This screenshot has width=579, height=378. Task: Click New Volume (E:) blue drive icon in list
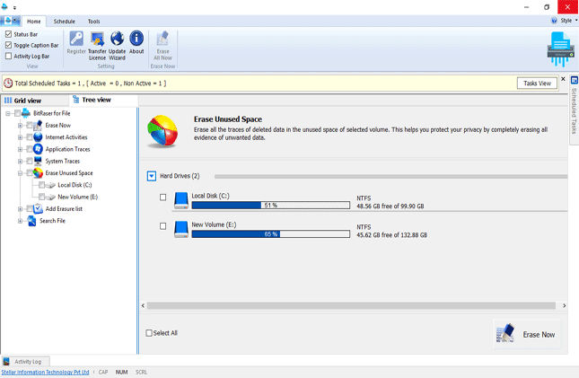coord(181,229)
